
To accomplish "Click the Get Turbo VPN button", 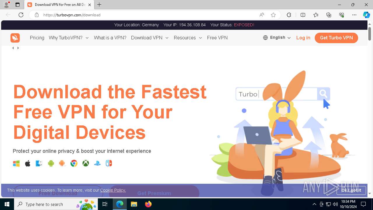I will pyautogui.click(x=336, y=38).
